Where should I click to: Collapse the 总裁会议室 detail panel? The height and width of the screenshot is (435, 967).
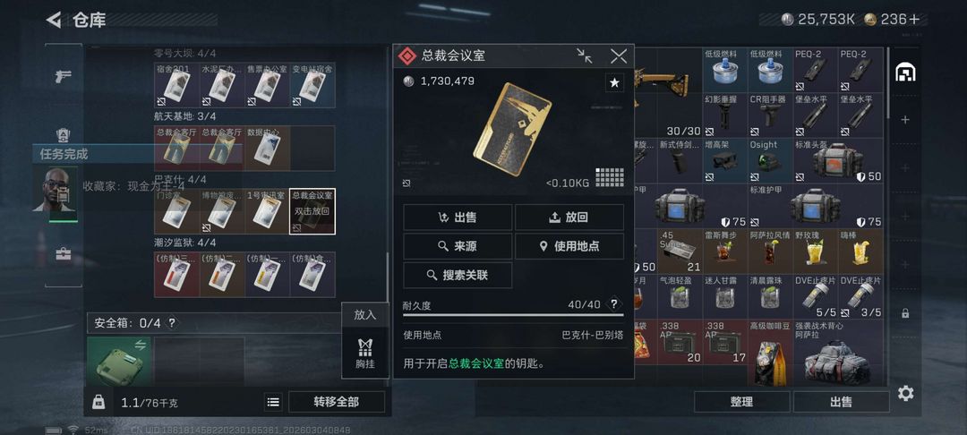[x=585, y=56]
